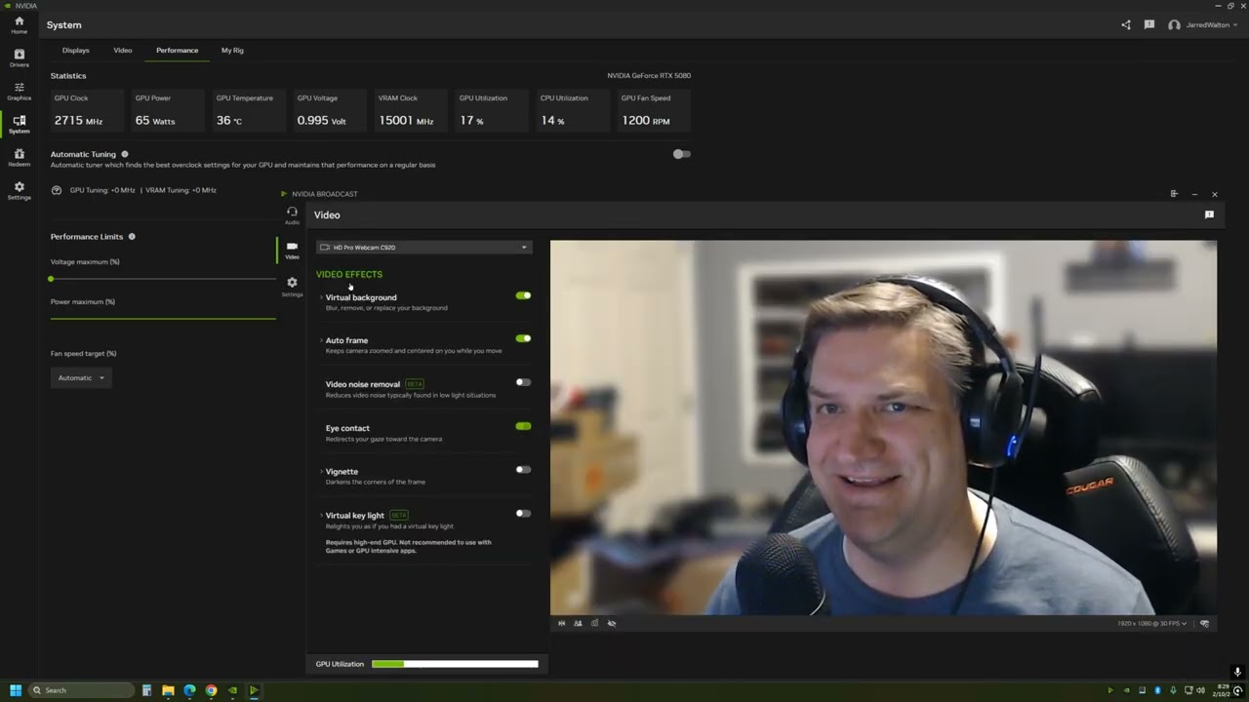
Task: Click the compare icon below the camera preview
Action: 594,623
